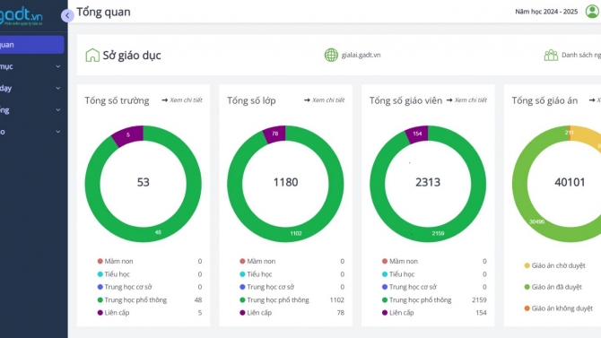Viewport: 601px width, 338px height.
Task: Click the Sở giáo dục heading
Action: coord(132,56)
